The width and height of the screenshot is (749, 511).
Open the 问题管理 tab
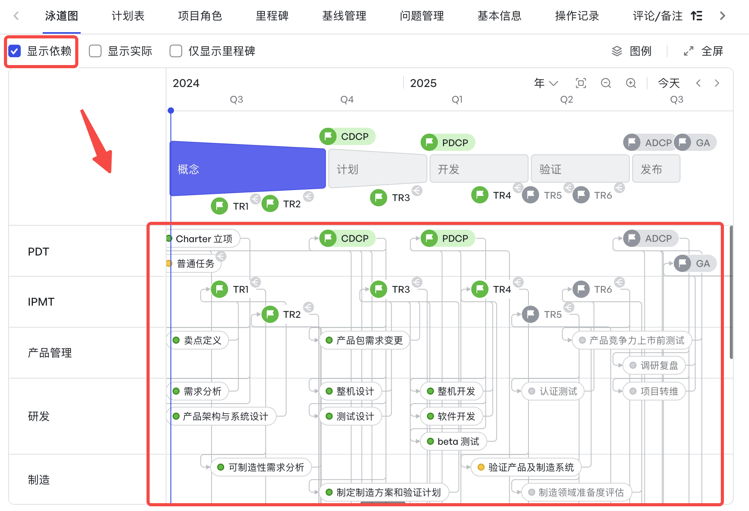[x=422, y=16]
